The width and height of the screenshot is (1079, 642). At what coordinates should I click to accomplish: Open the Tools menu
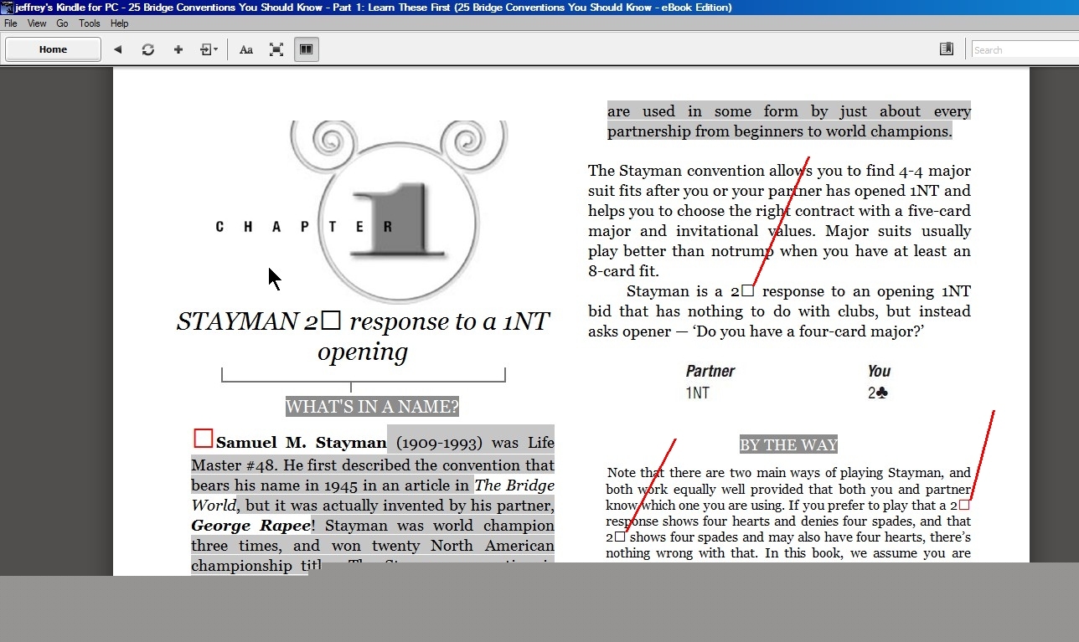pos(90,23)
